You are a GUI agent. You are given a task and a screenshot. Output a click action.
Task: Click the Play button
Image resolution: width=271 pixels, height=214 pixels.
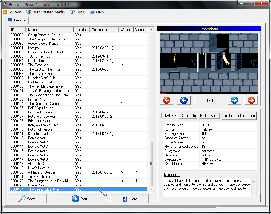[x=79, y=199]
